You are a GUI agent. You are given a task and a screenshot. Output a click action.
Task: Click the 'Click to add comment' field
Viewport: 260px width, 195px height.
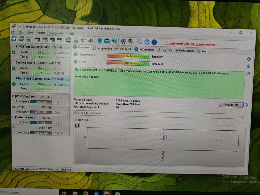click(x=158, y=114)
